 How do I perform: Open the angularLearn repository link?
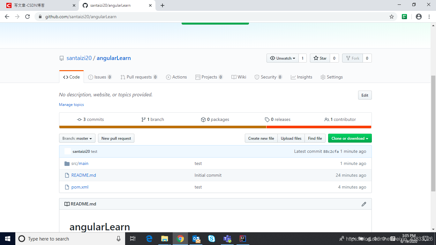point(114,58)
